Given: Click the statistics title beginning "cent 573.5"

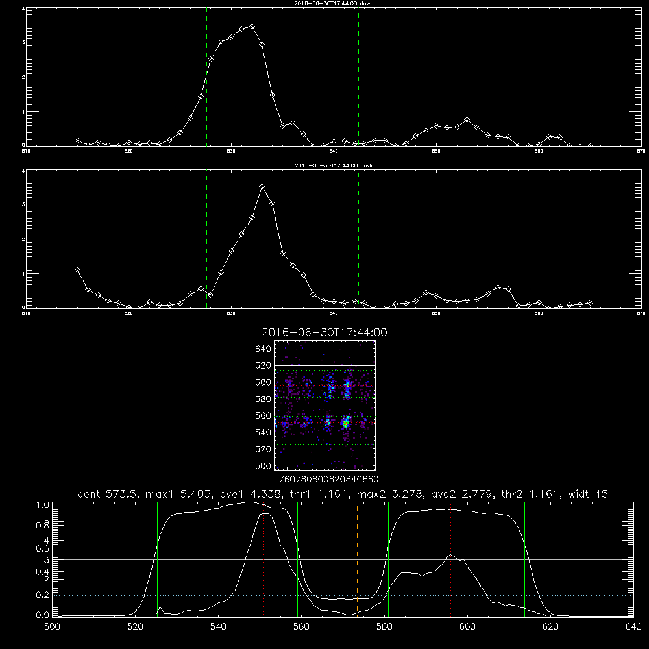Looking at the screenshot, I should (x=342, y=494).
